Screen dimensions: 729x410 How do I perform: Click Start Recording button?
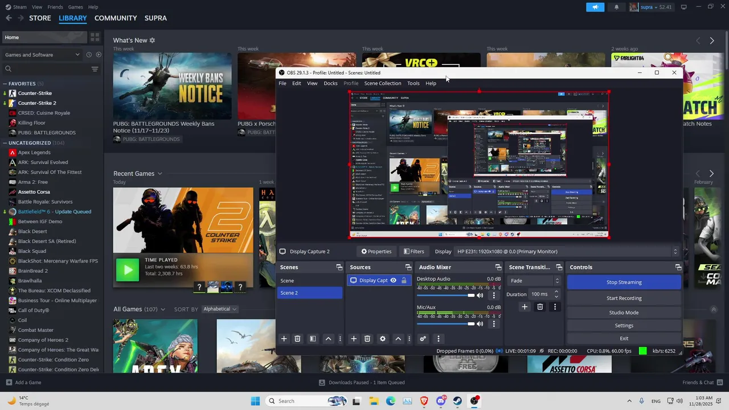click(x=624, y=298)
